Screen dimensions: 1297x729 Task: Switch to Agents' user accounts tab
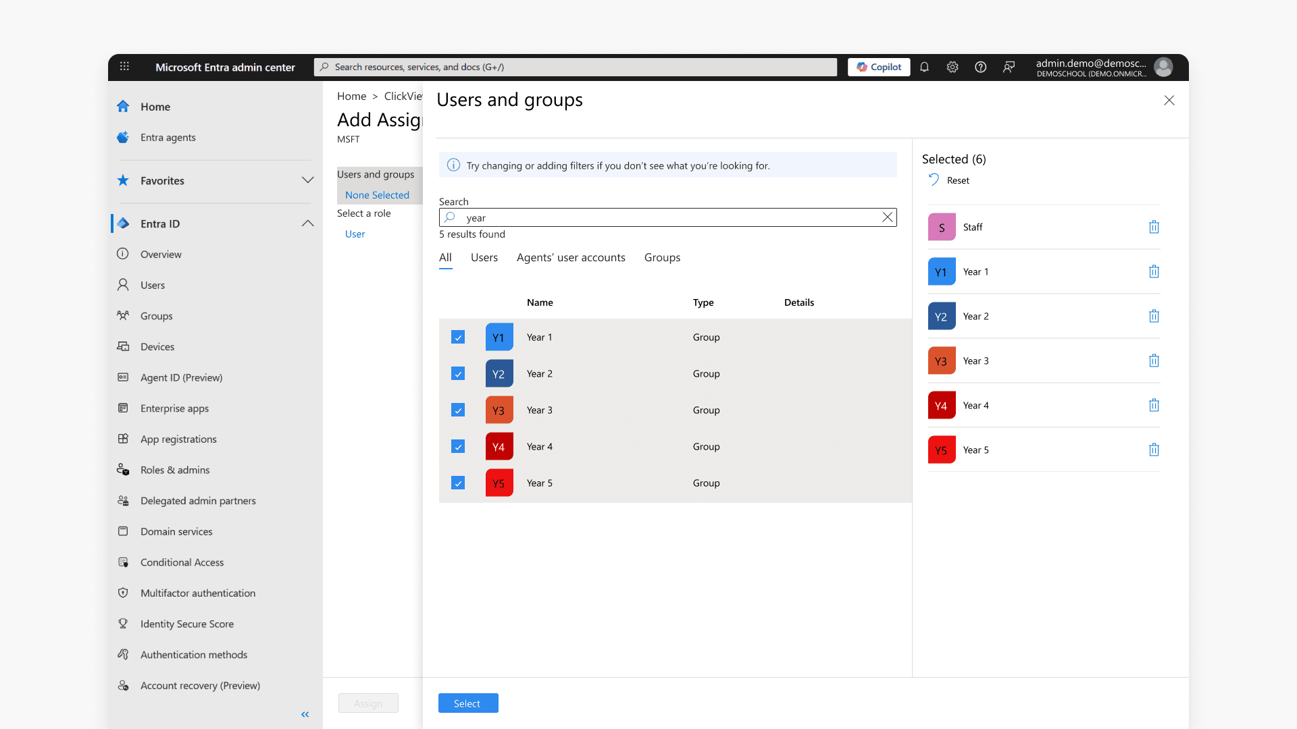click(571, 258)
